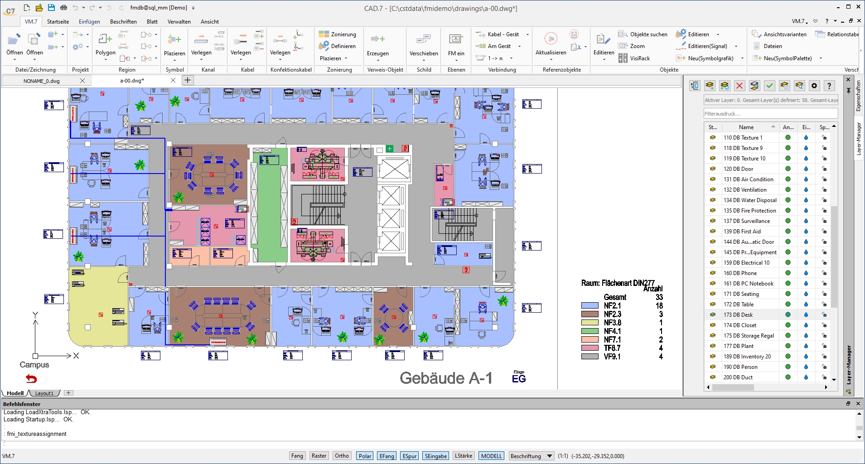Open Layer-Manager settings with the gear icon
The width and height of the screenshot is (865, 464).
(x=814, y=86)
